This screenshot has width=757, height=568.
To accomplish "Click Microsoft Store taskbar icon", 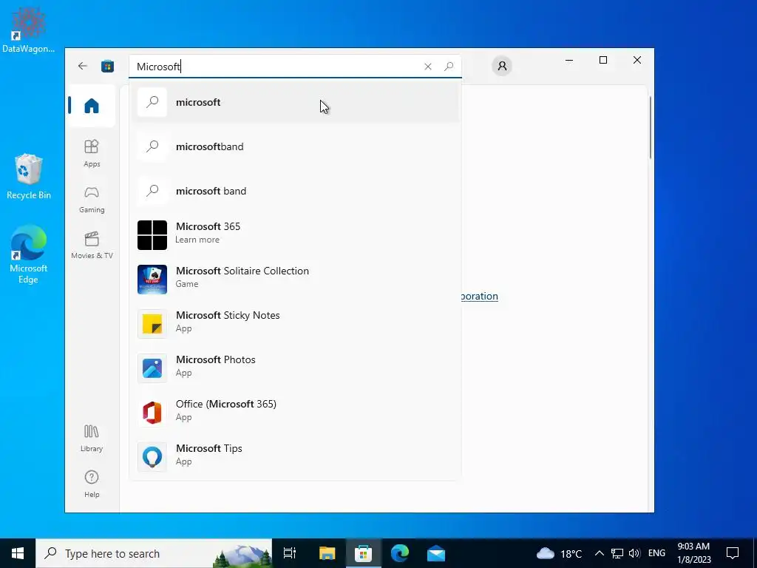I will (363, 553).
